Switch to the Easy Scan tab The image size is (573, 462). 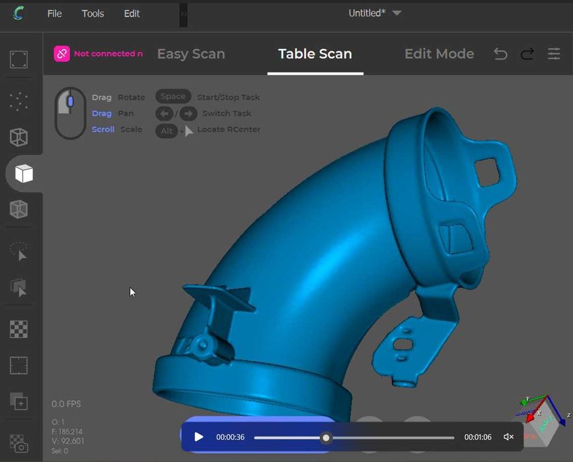click(191, 54)
